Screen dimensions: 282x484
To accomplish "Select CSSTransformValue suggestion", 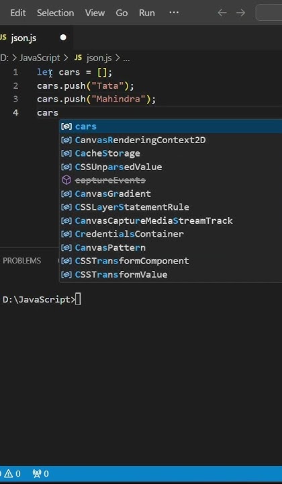I will pyautogui.click(x=171, y=274).
